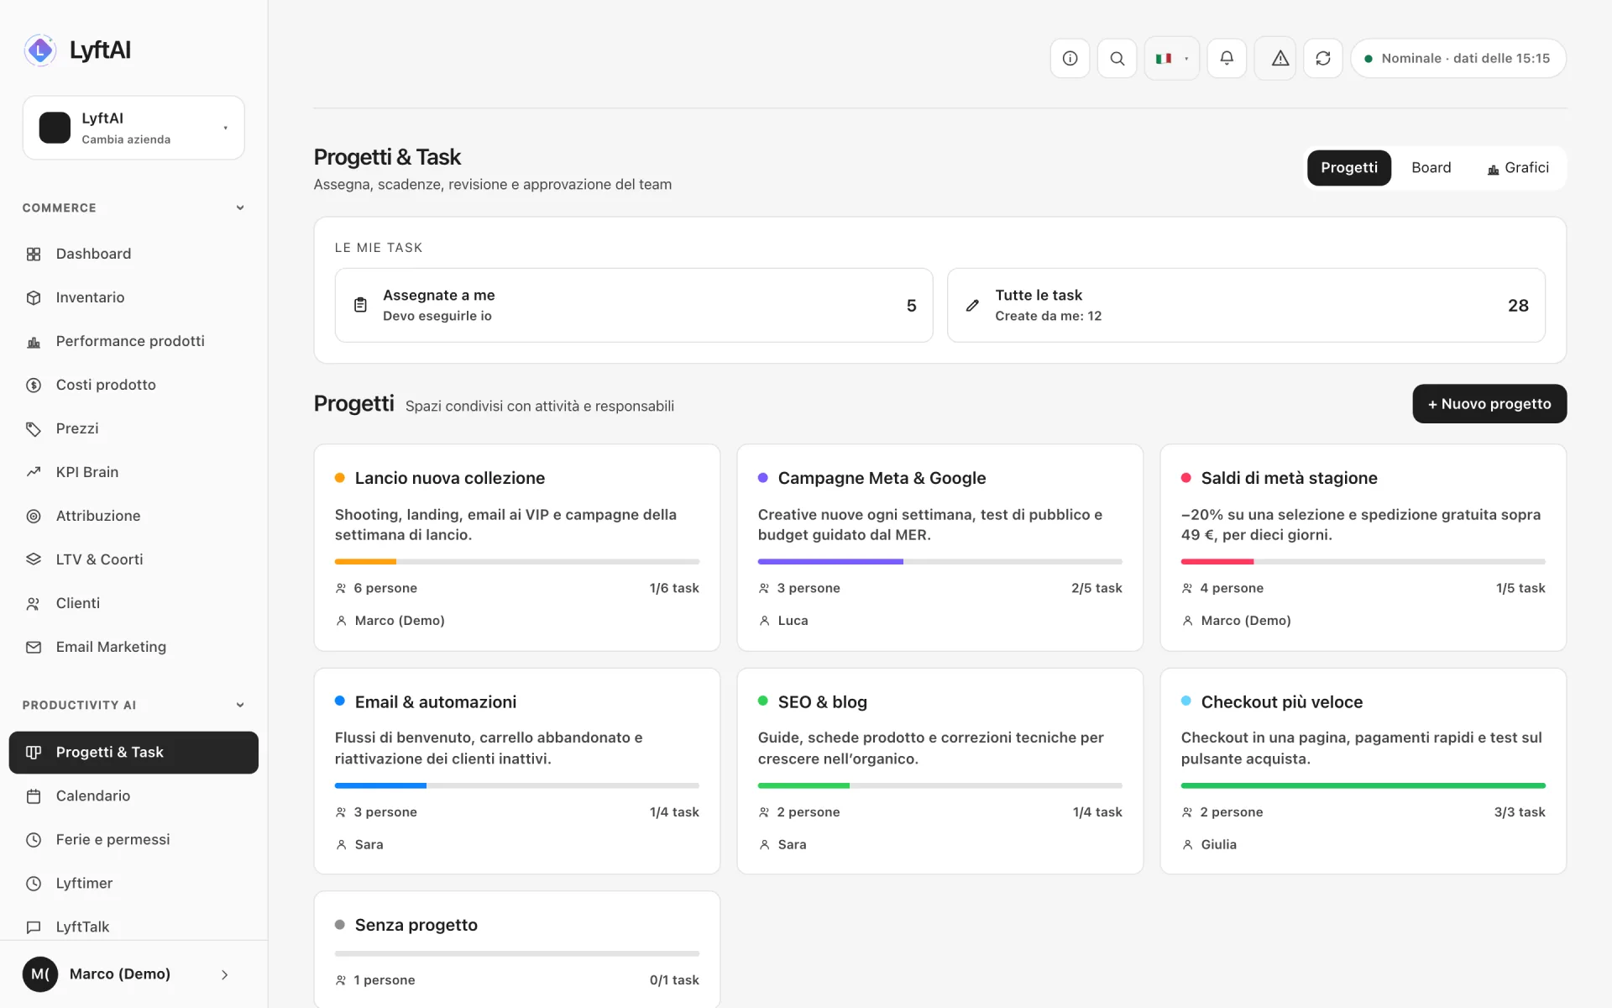Open Dashboard from the sidebar
1612x1008 pixels.
pos(133,254)
